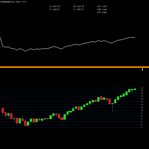149x149 pixels.
Task: Click the high price H: 141.10
Action: [x=79, y=7]
